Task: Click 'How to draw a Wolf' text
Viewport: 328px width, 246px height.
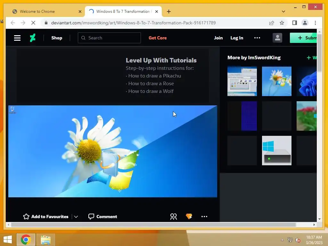Action: point(151,91)
